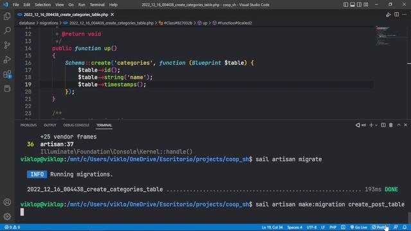Viewport: 411px width, 231px height.
Task: Click the Run file icon in editor title
Action: pyautogui.click(x=388, y=15)
